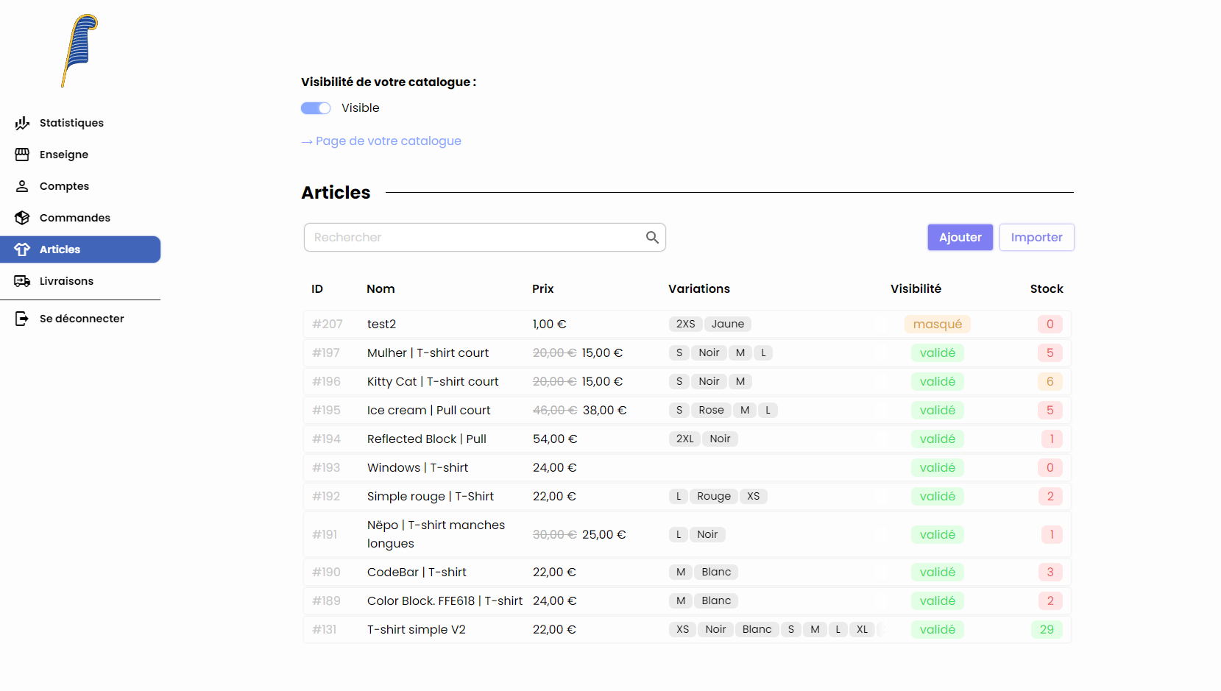Click the logout icon next to Se déconnecter

coord(23,318)
